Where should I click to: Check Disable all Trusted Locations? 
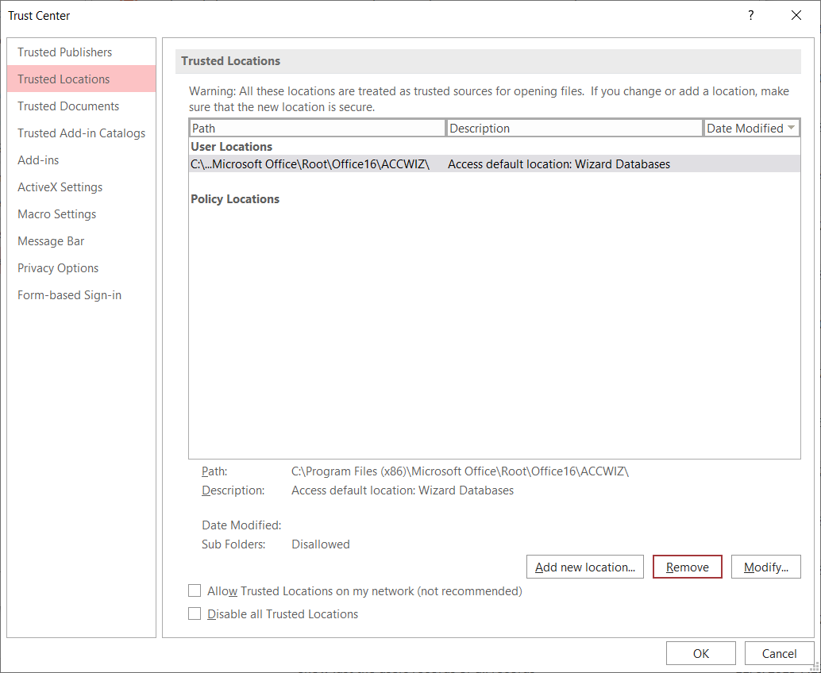195,614
